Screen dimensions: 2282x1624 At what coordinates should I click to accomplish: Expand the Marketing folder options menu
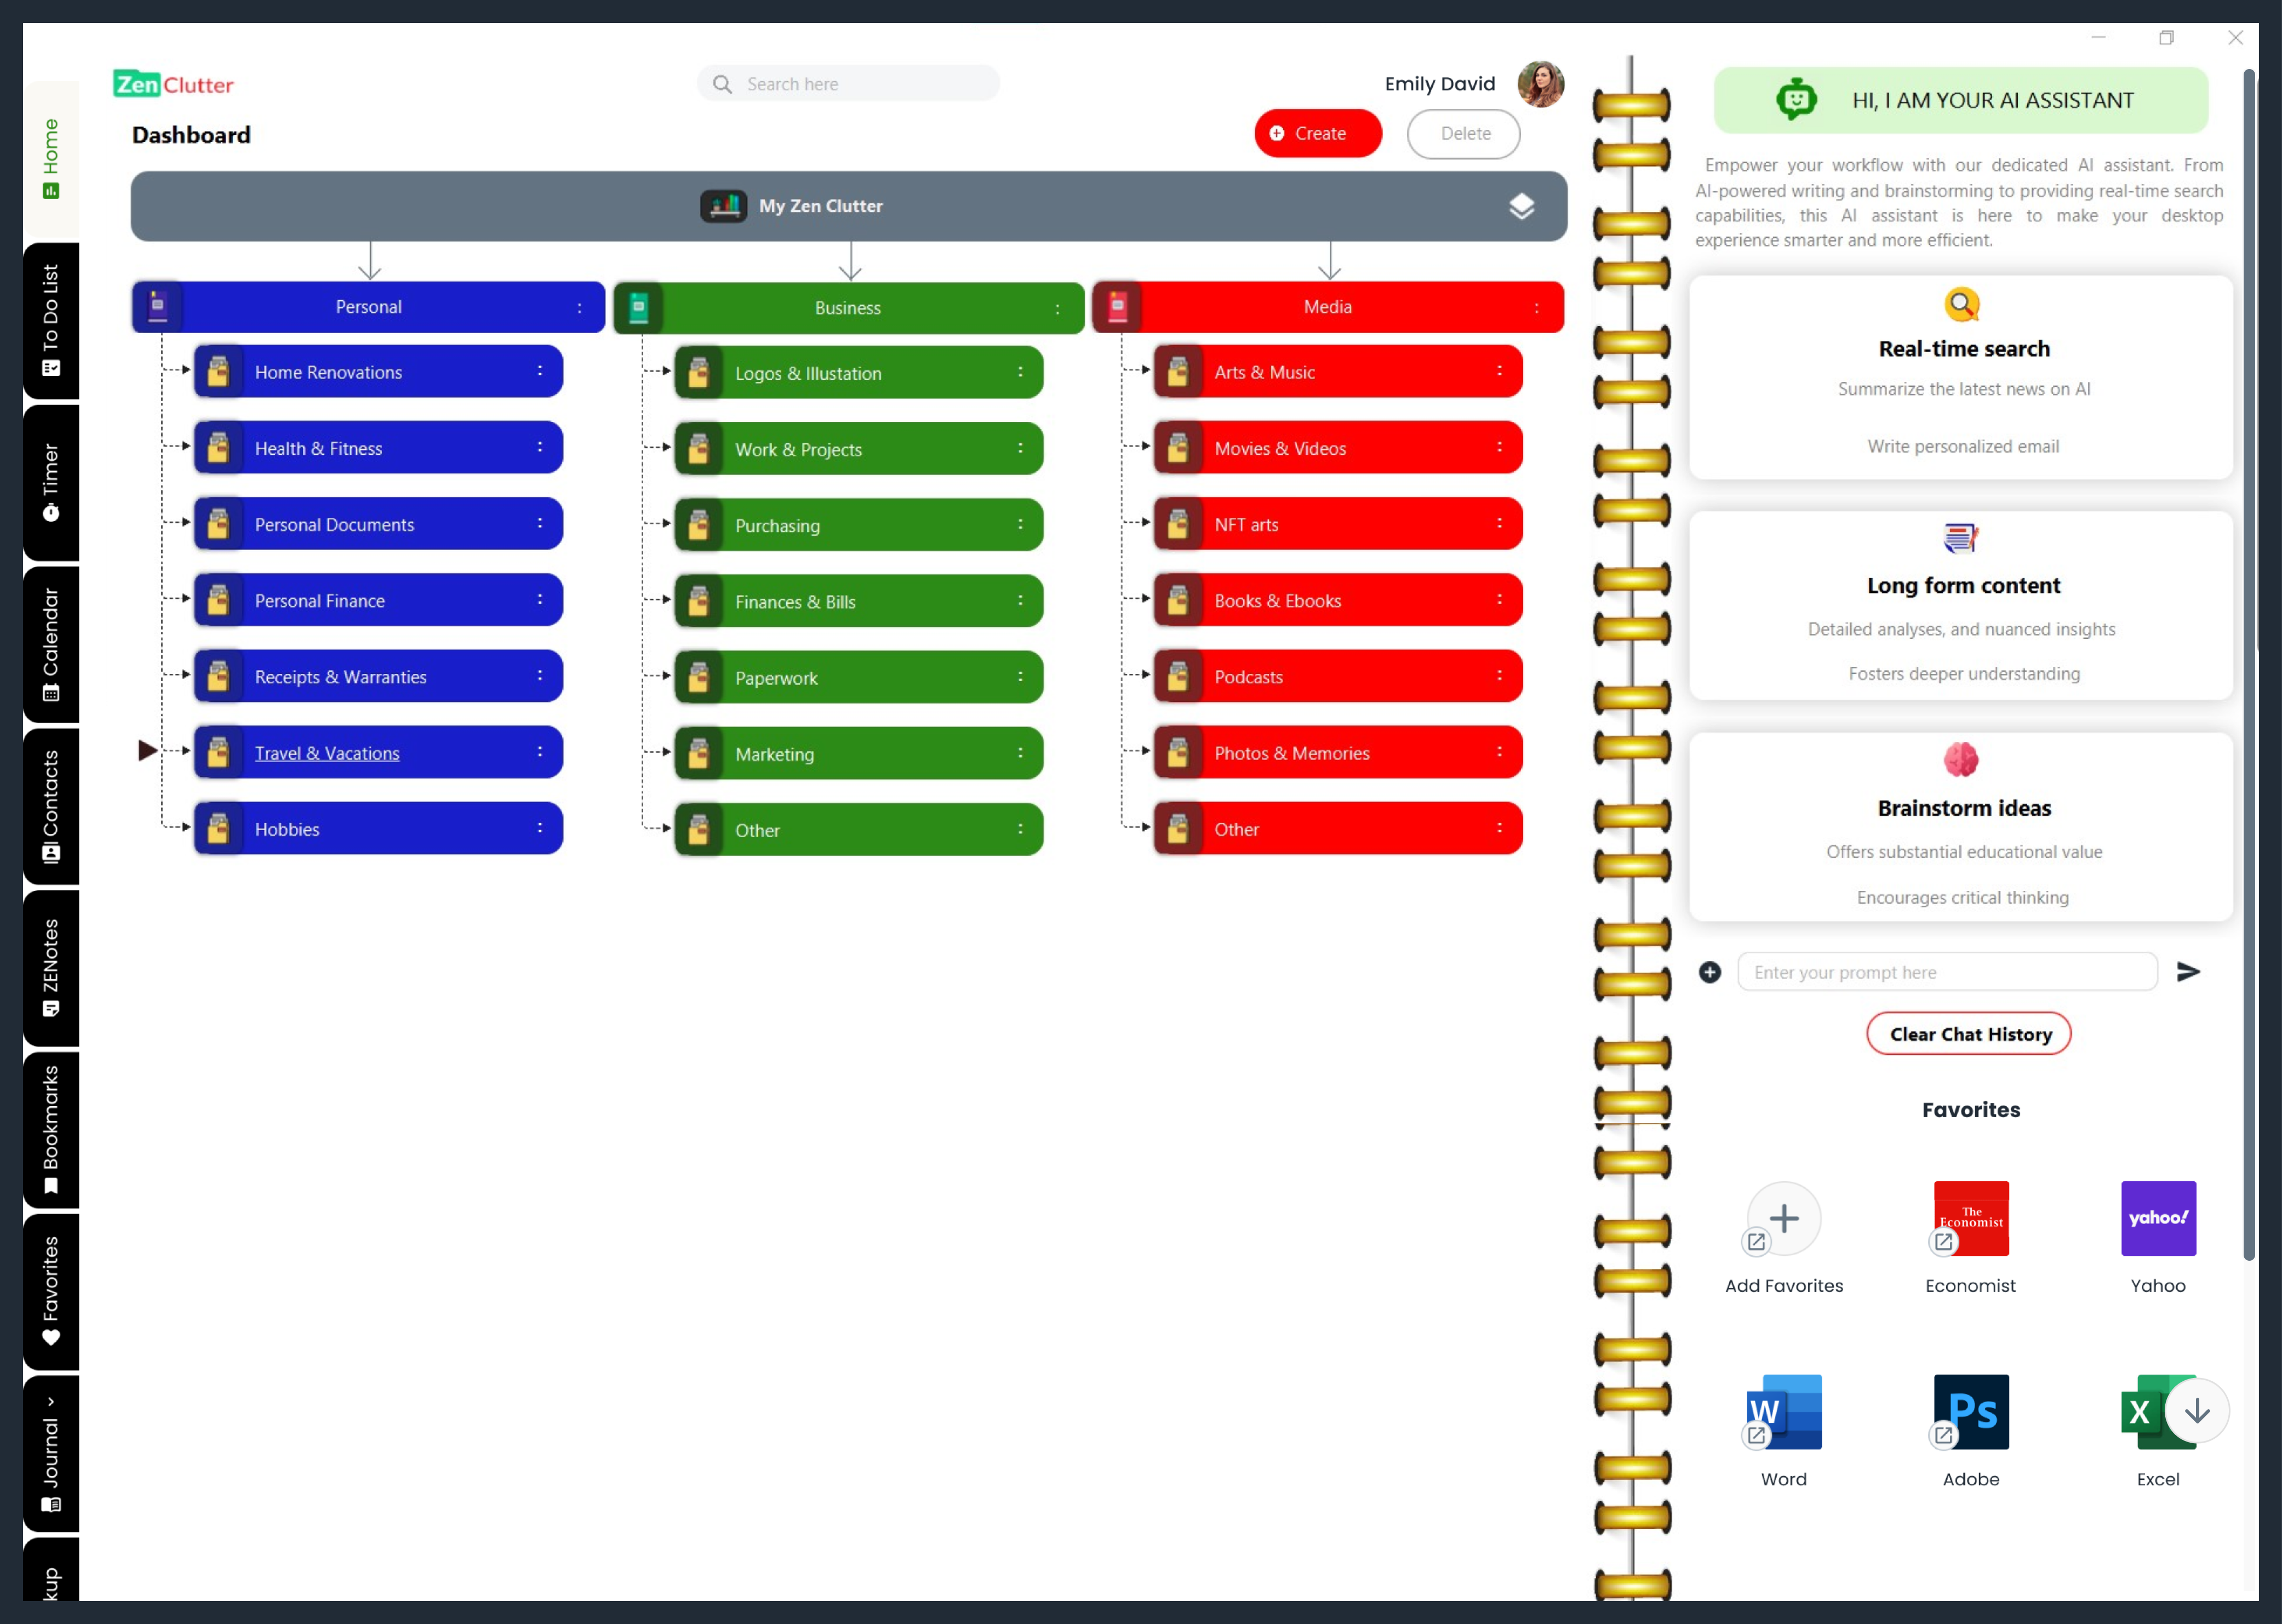(x=1020, y=754)
